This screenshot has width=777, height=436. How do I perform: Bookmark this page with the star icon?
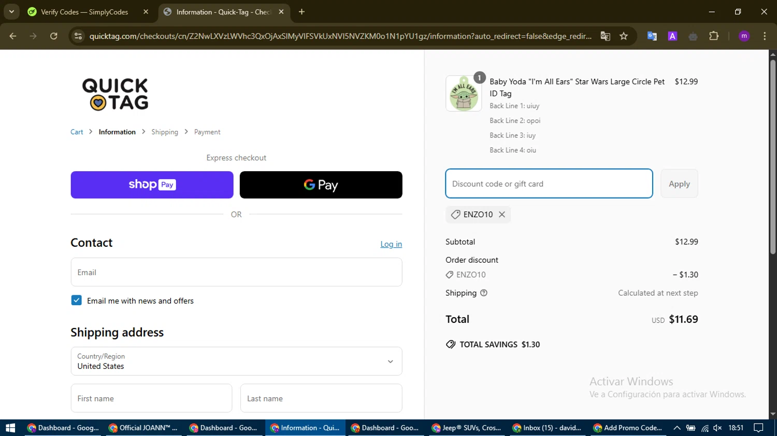(x=624, y=36)
